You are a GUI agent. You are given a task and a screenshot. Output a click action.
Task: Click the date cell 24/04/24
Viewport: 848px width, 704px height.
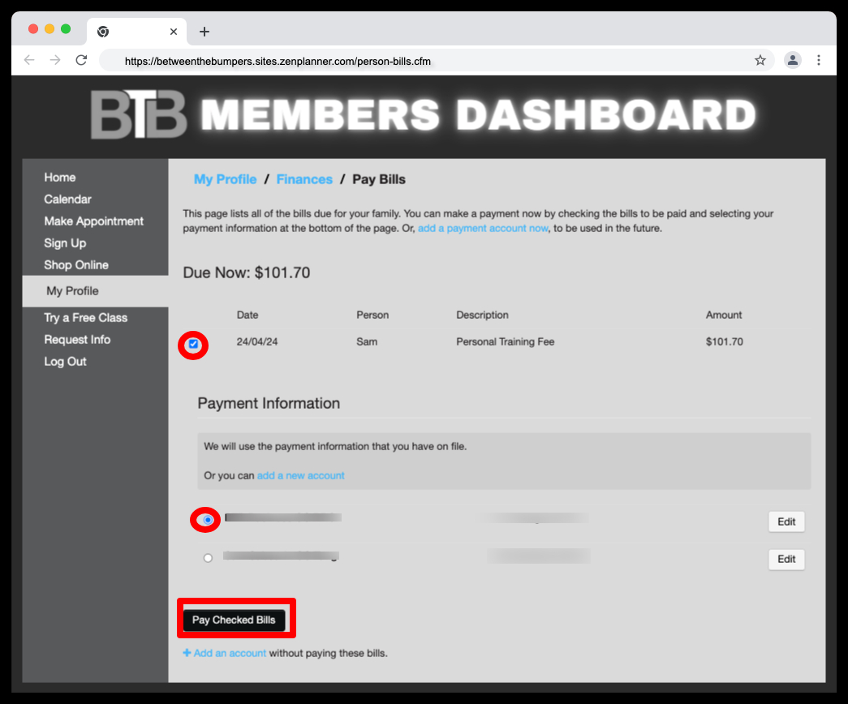pos(257,341)
